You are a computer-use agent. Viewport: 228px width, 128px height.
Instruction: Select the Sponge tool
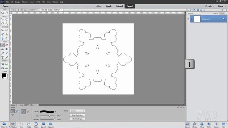click(7, 38)
